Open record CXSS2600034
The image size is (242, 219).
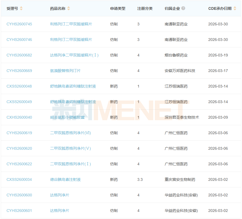(19, 180)
